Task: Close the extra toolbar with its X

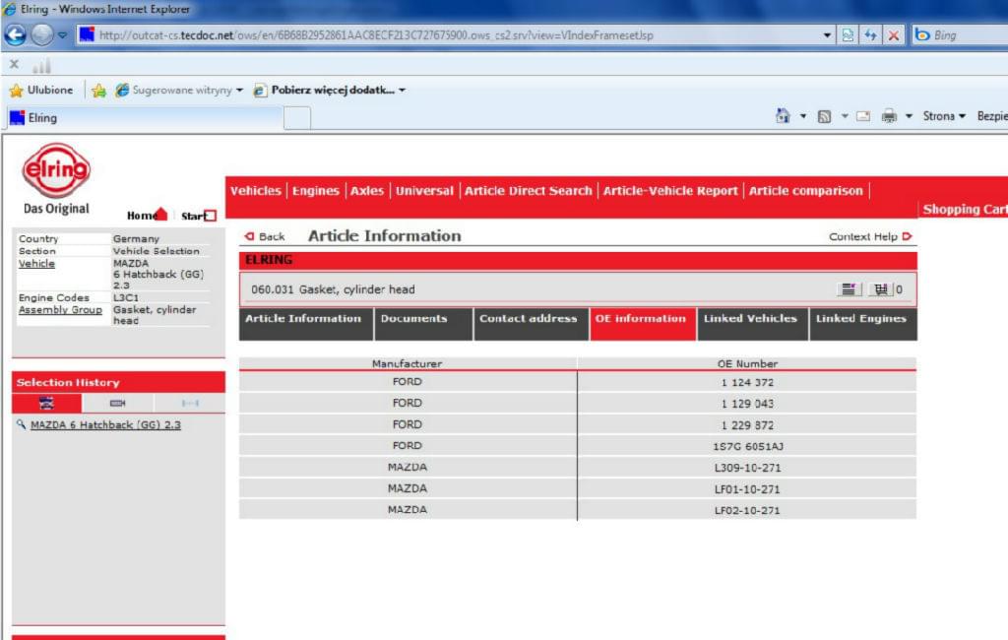Action: (x=14, y=64)
